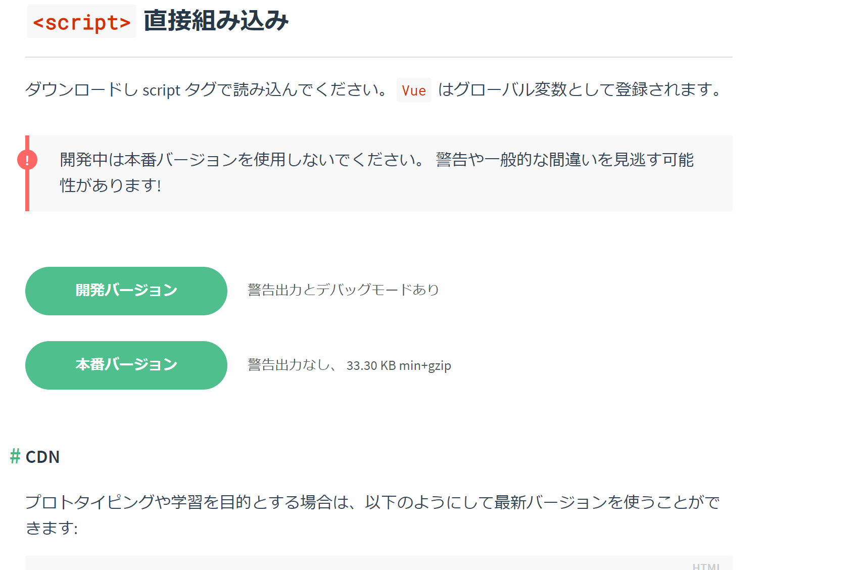
Task: Click the 直接組み込み heading text
Action: [216, 21]
